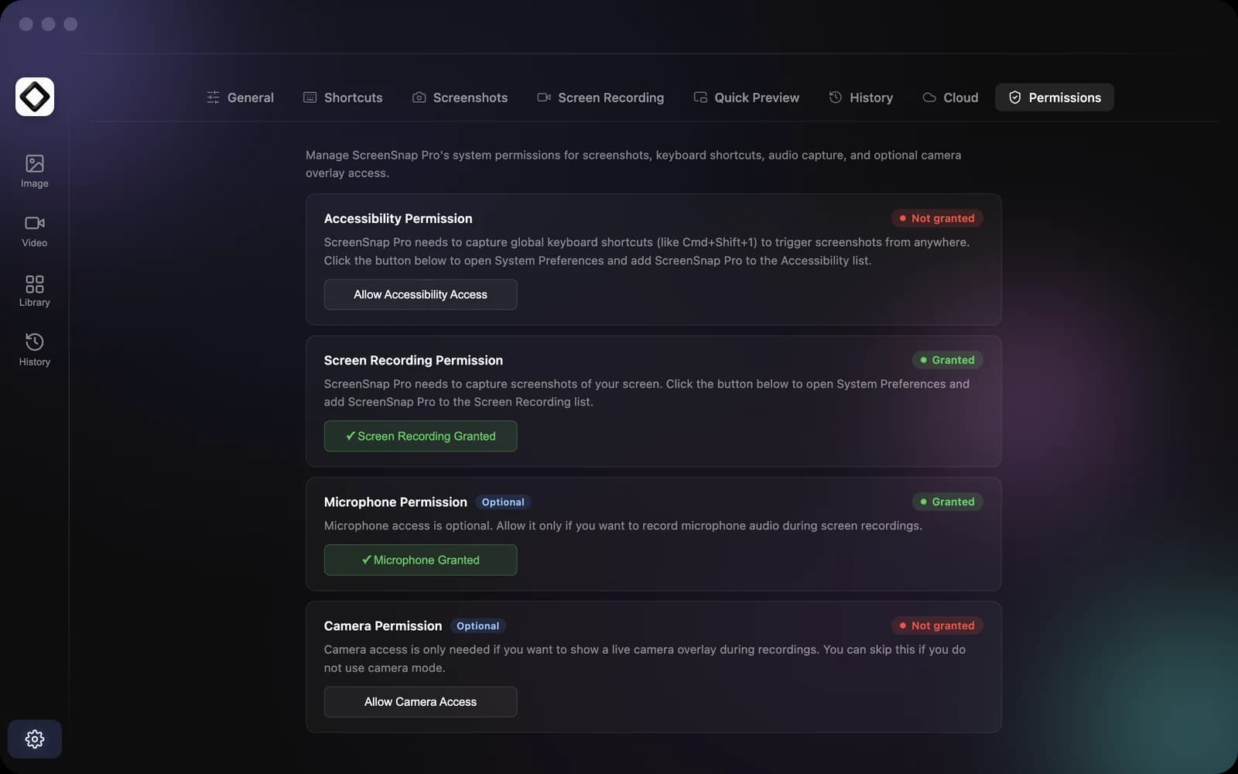Image resolution: width=1238 pixels, height=774 pixels.
Task: Click the settings gear icon
Action: pos(35,739)
